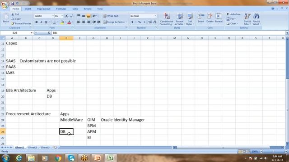Apply Comma Style format
This screenshot has height=162, width=289.
144,22
